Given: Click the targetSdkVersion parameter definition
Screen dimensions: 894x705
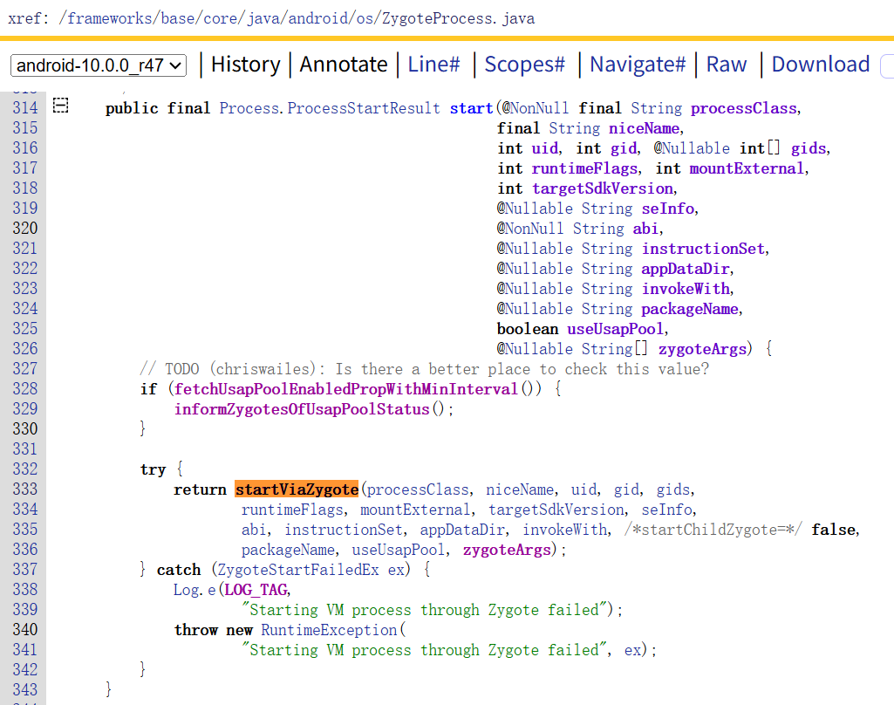Looking at the screenshot, I should [603, 188].
